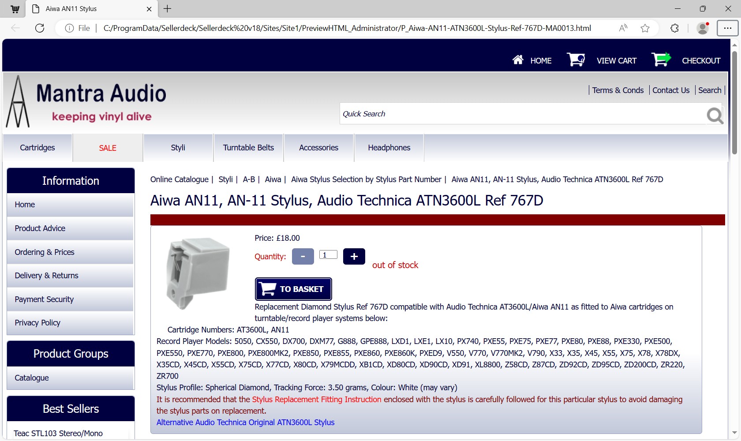Open browser Settings and more menu
Image resolution: width=741 pixels, height=441 pixels.
coord(727,28)
